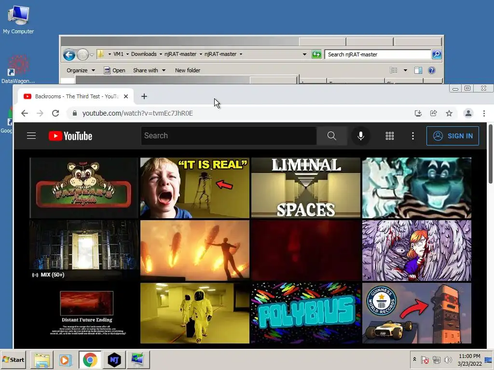The height and width of the screenshot is (370, 494).
Task: Reload the YouTube page
Action: [55, 113]
